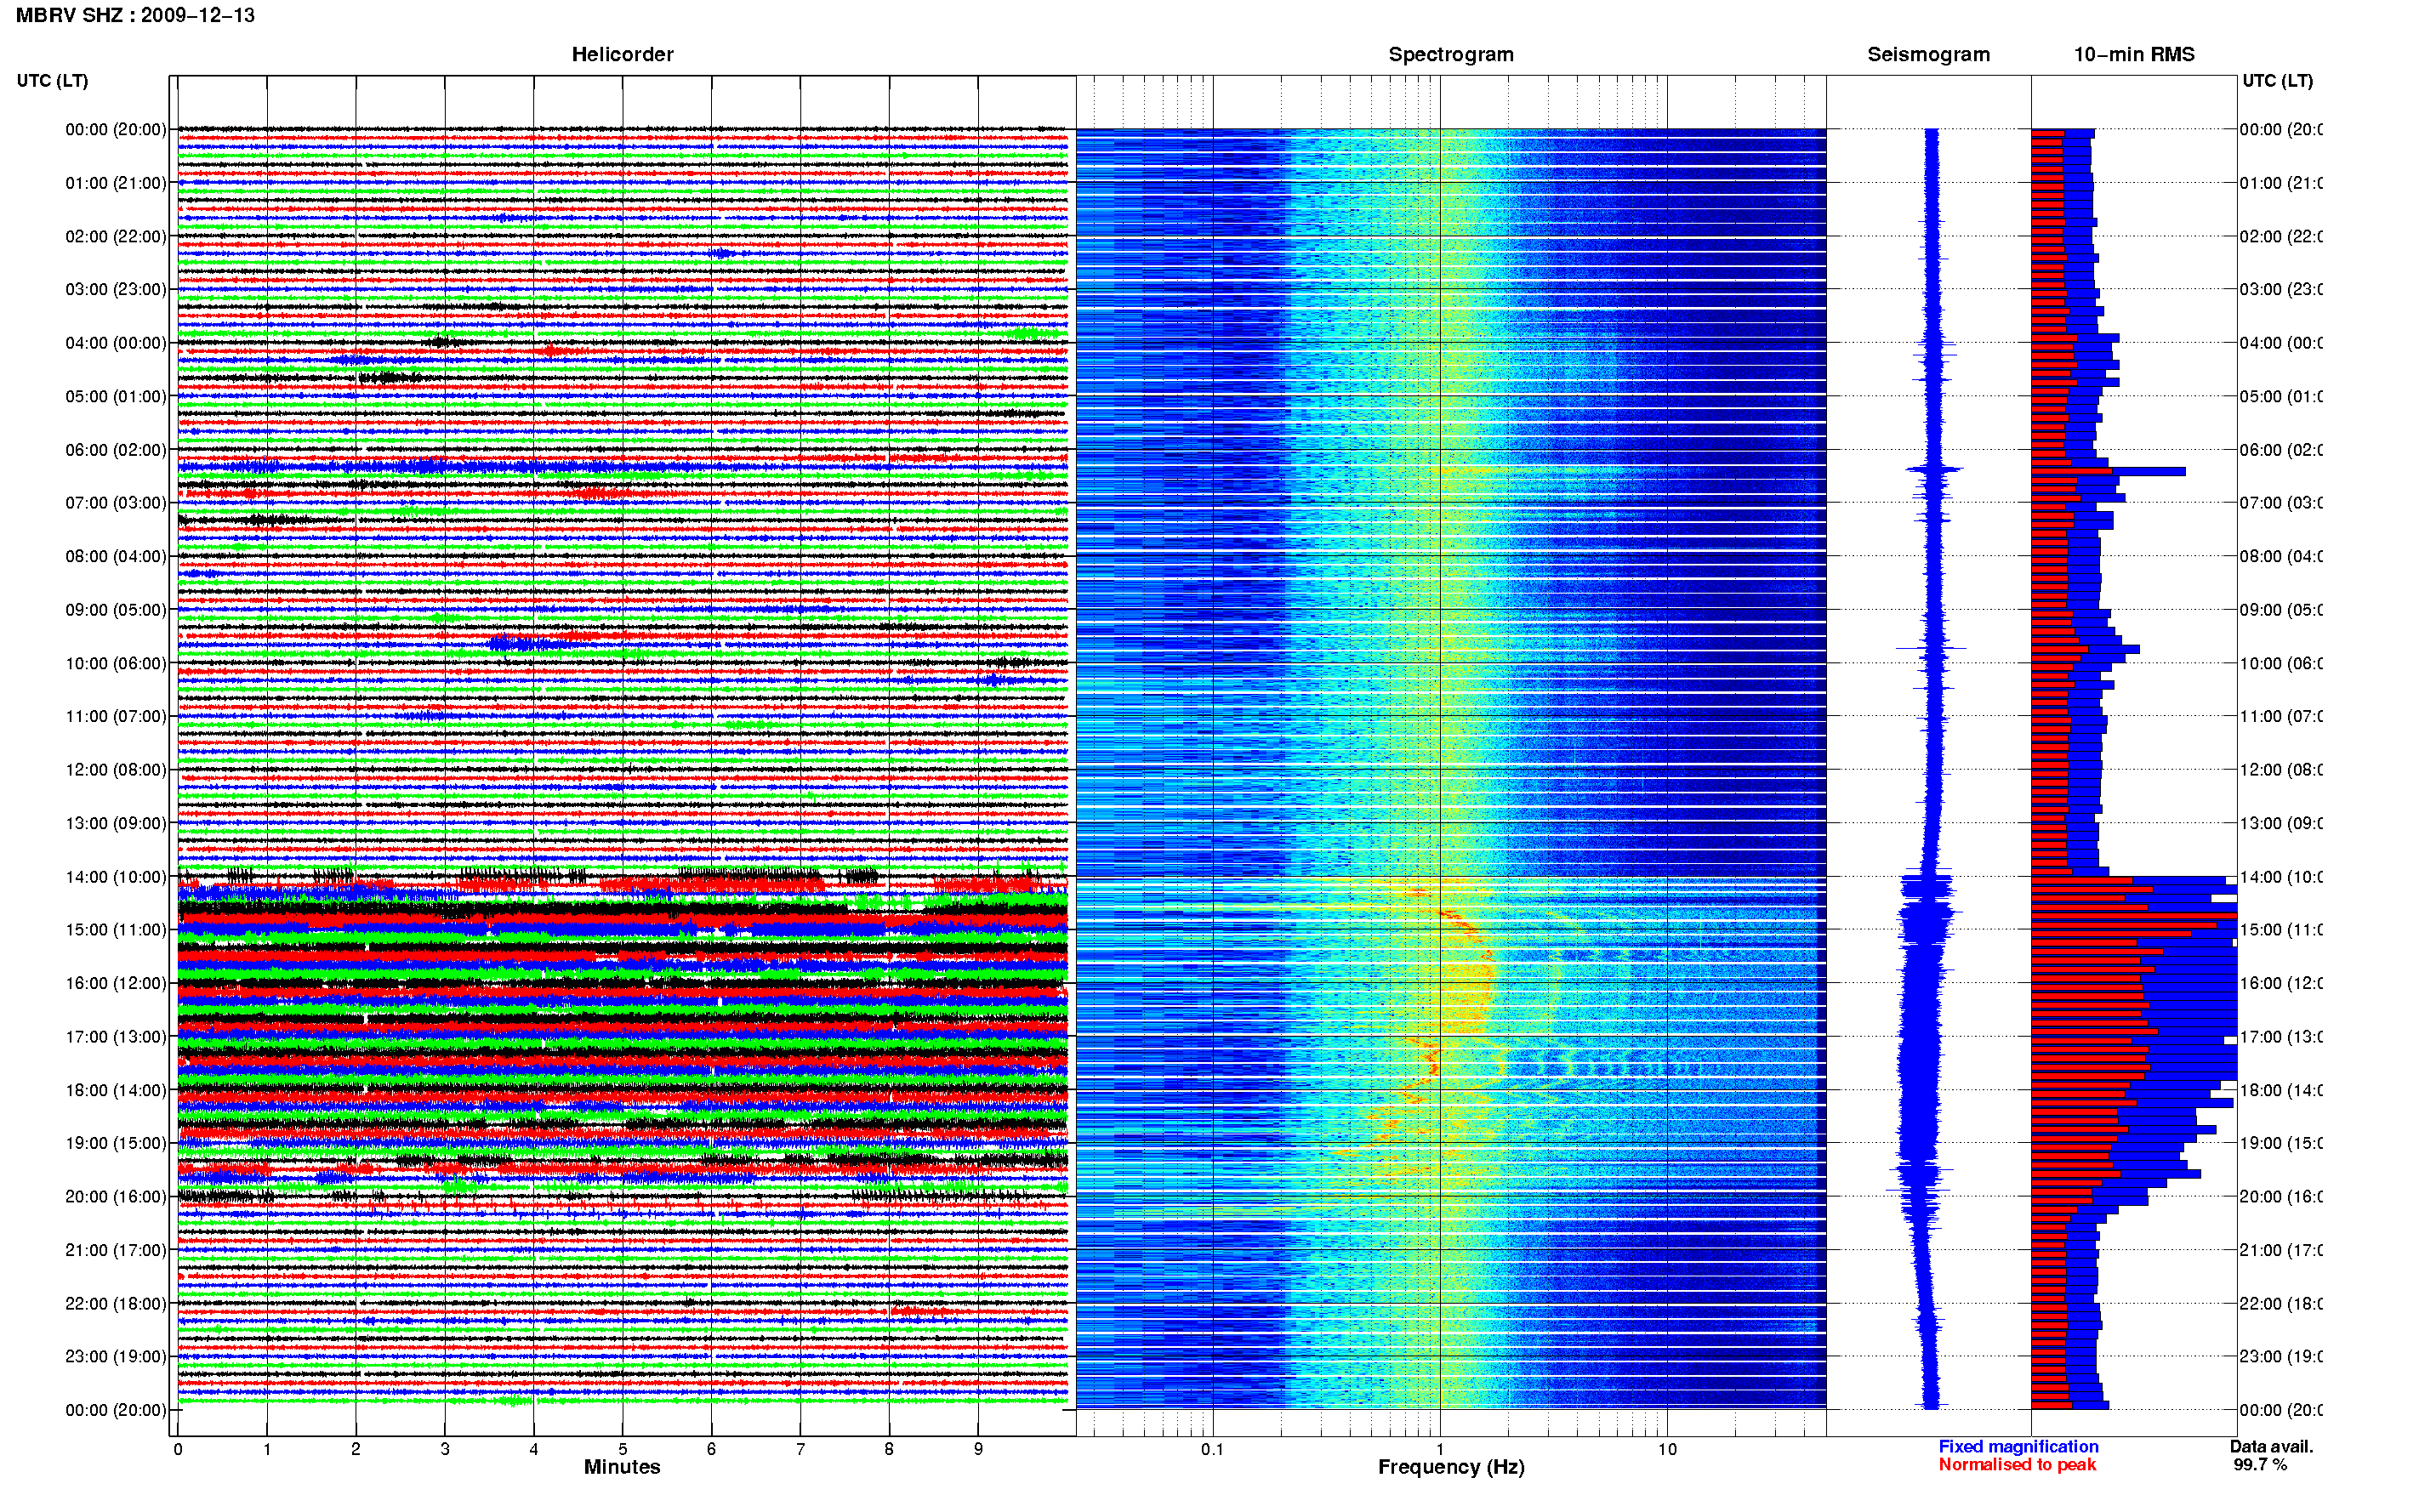This screenshot has width=2419, height=1512.
Task: Click the 0.1 frequency tick label
Action: pyautogui.click(x=1212, y=1449)
